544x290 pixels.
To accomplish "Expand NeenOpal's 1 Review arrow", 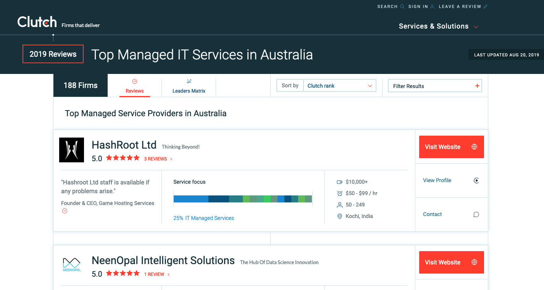I will point(168,274).
